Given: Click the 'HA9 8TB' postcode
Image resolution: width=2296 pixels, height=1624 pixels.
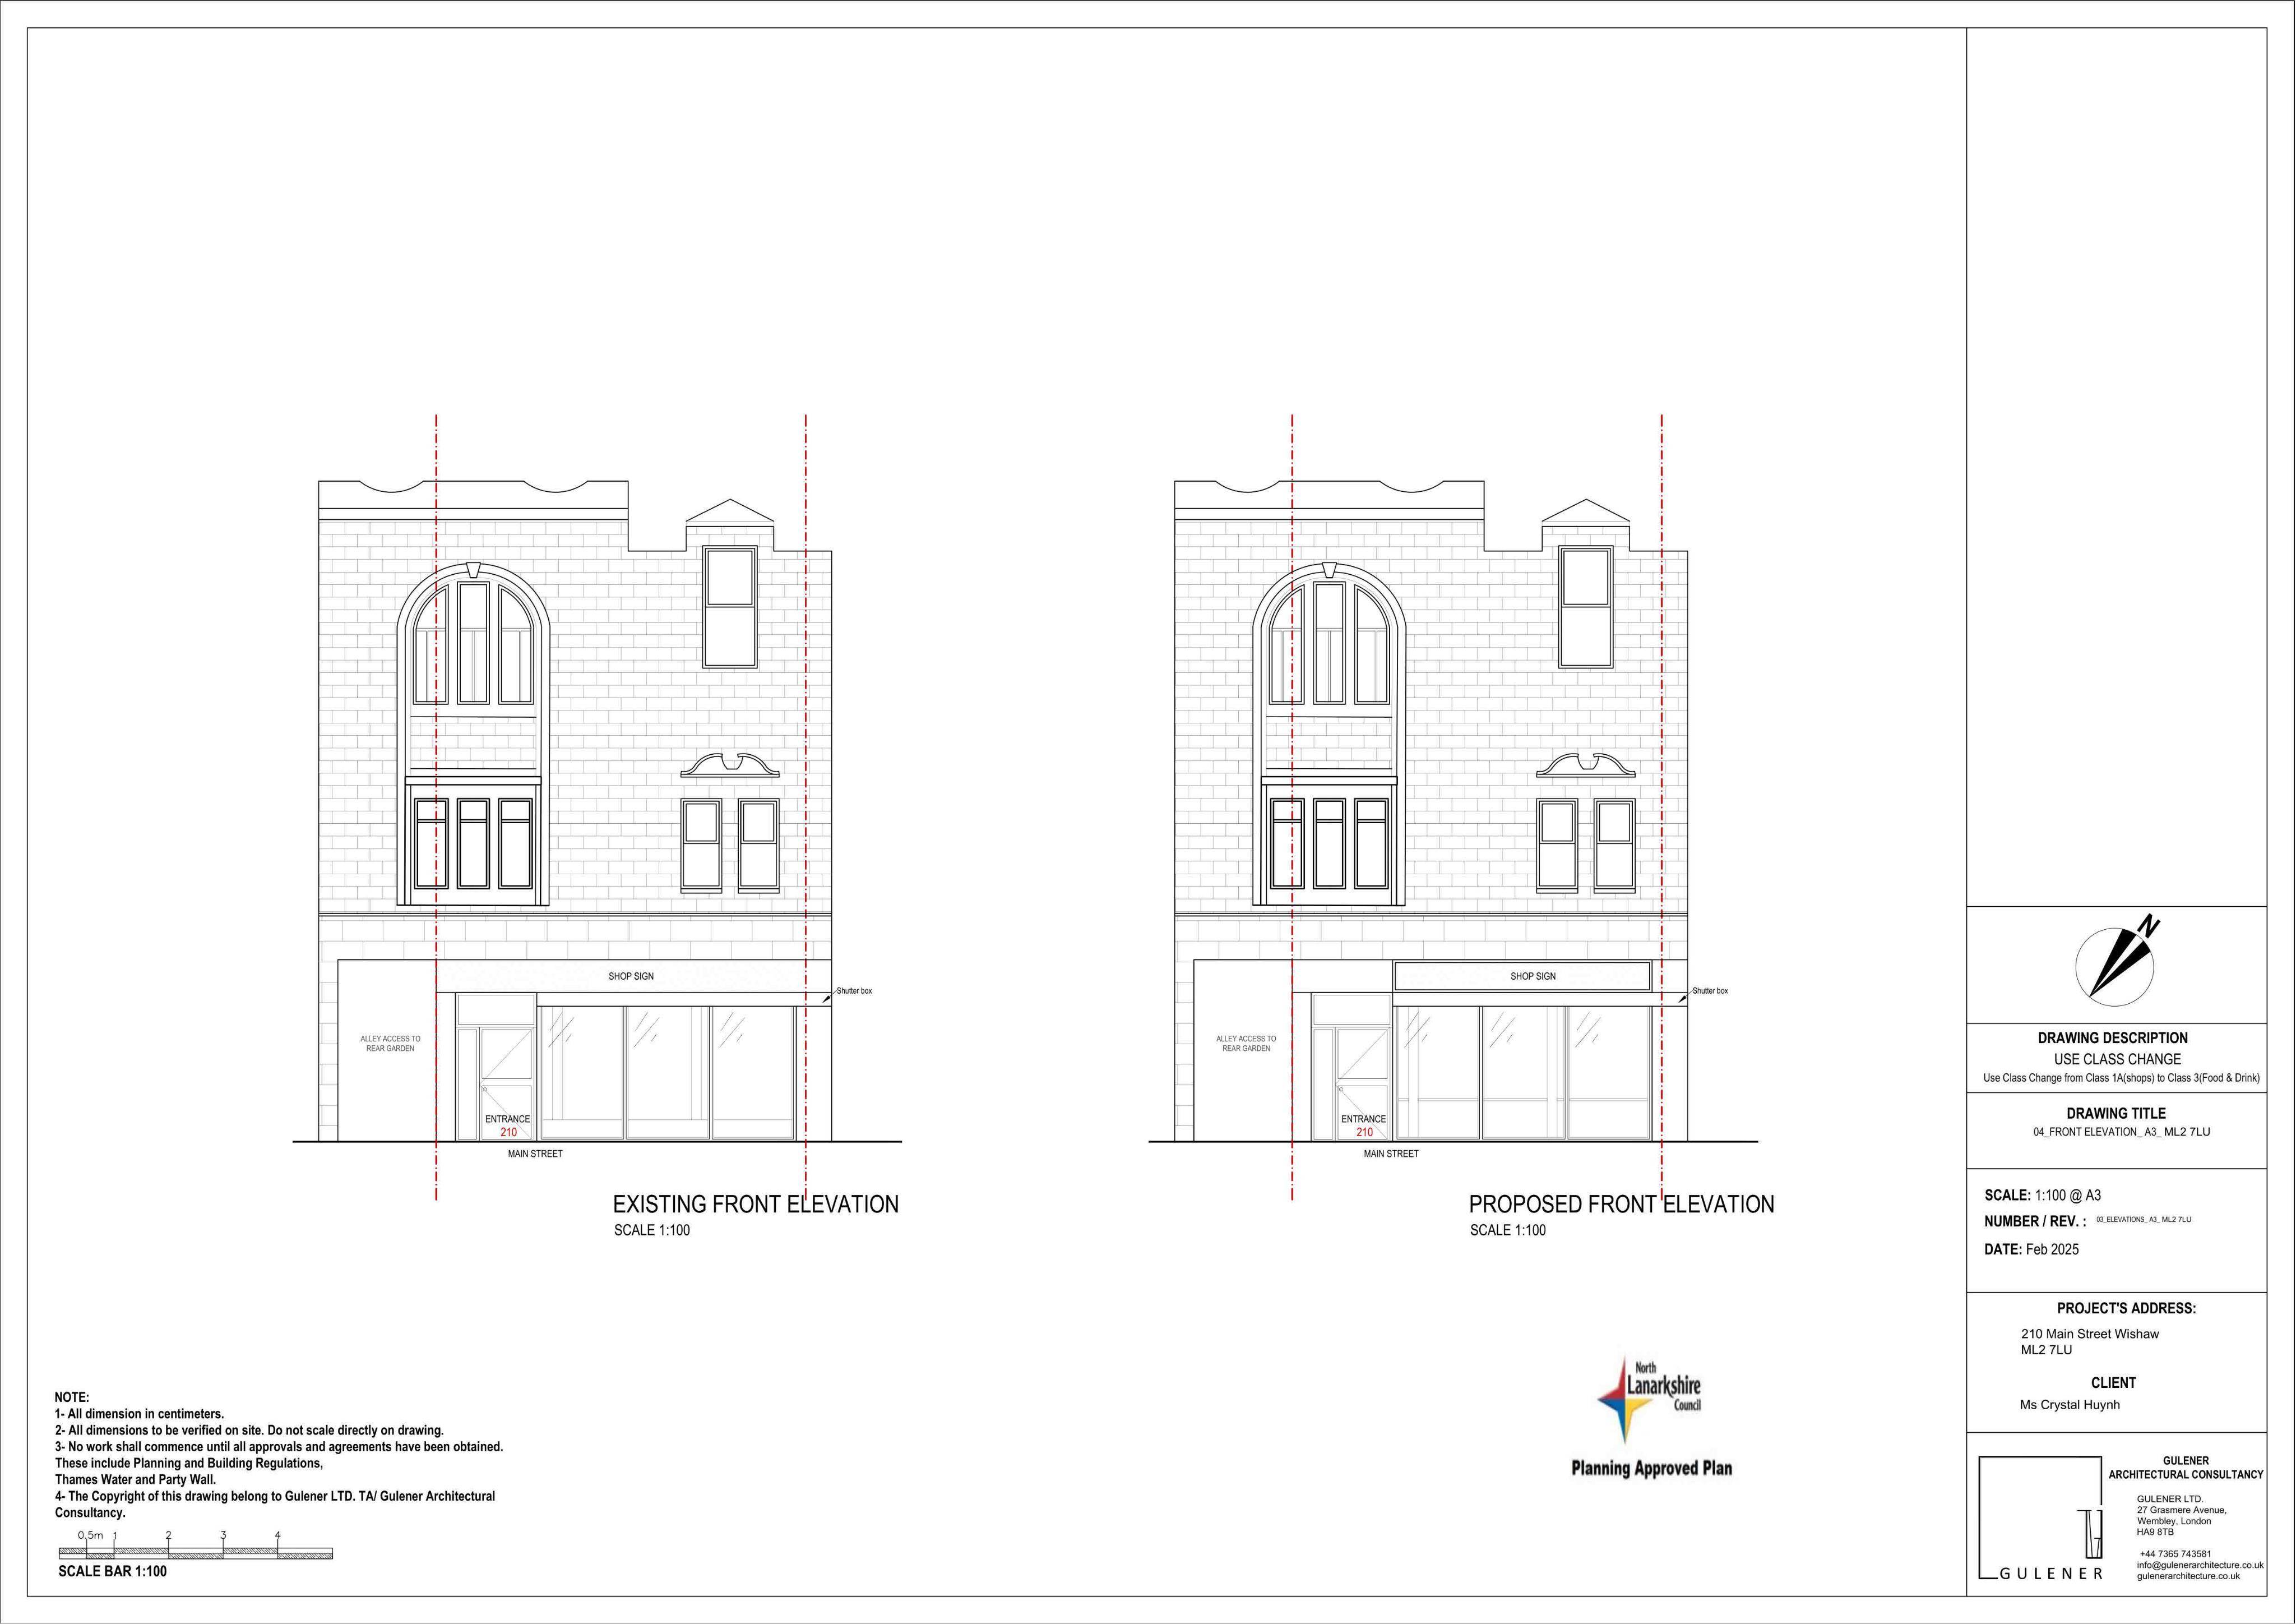Looking at the screenshot, I should pyautogui.click(x=2155, y=1532).
